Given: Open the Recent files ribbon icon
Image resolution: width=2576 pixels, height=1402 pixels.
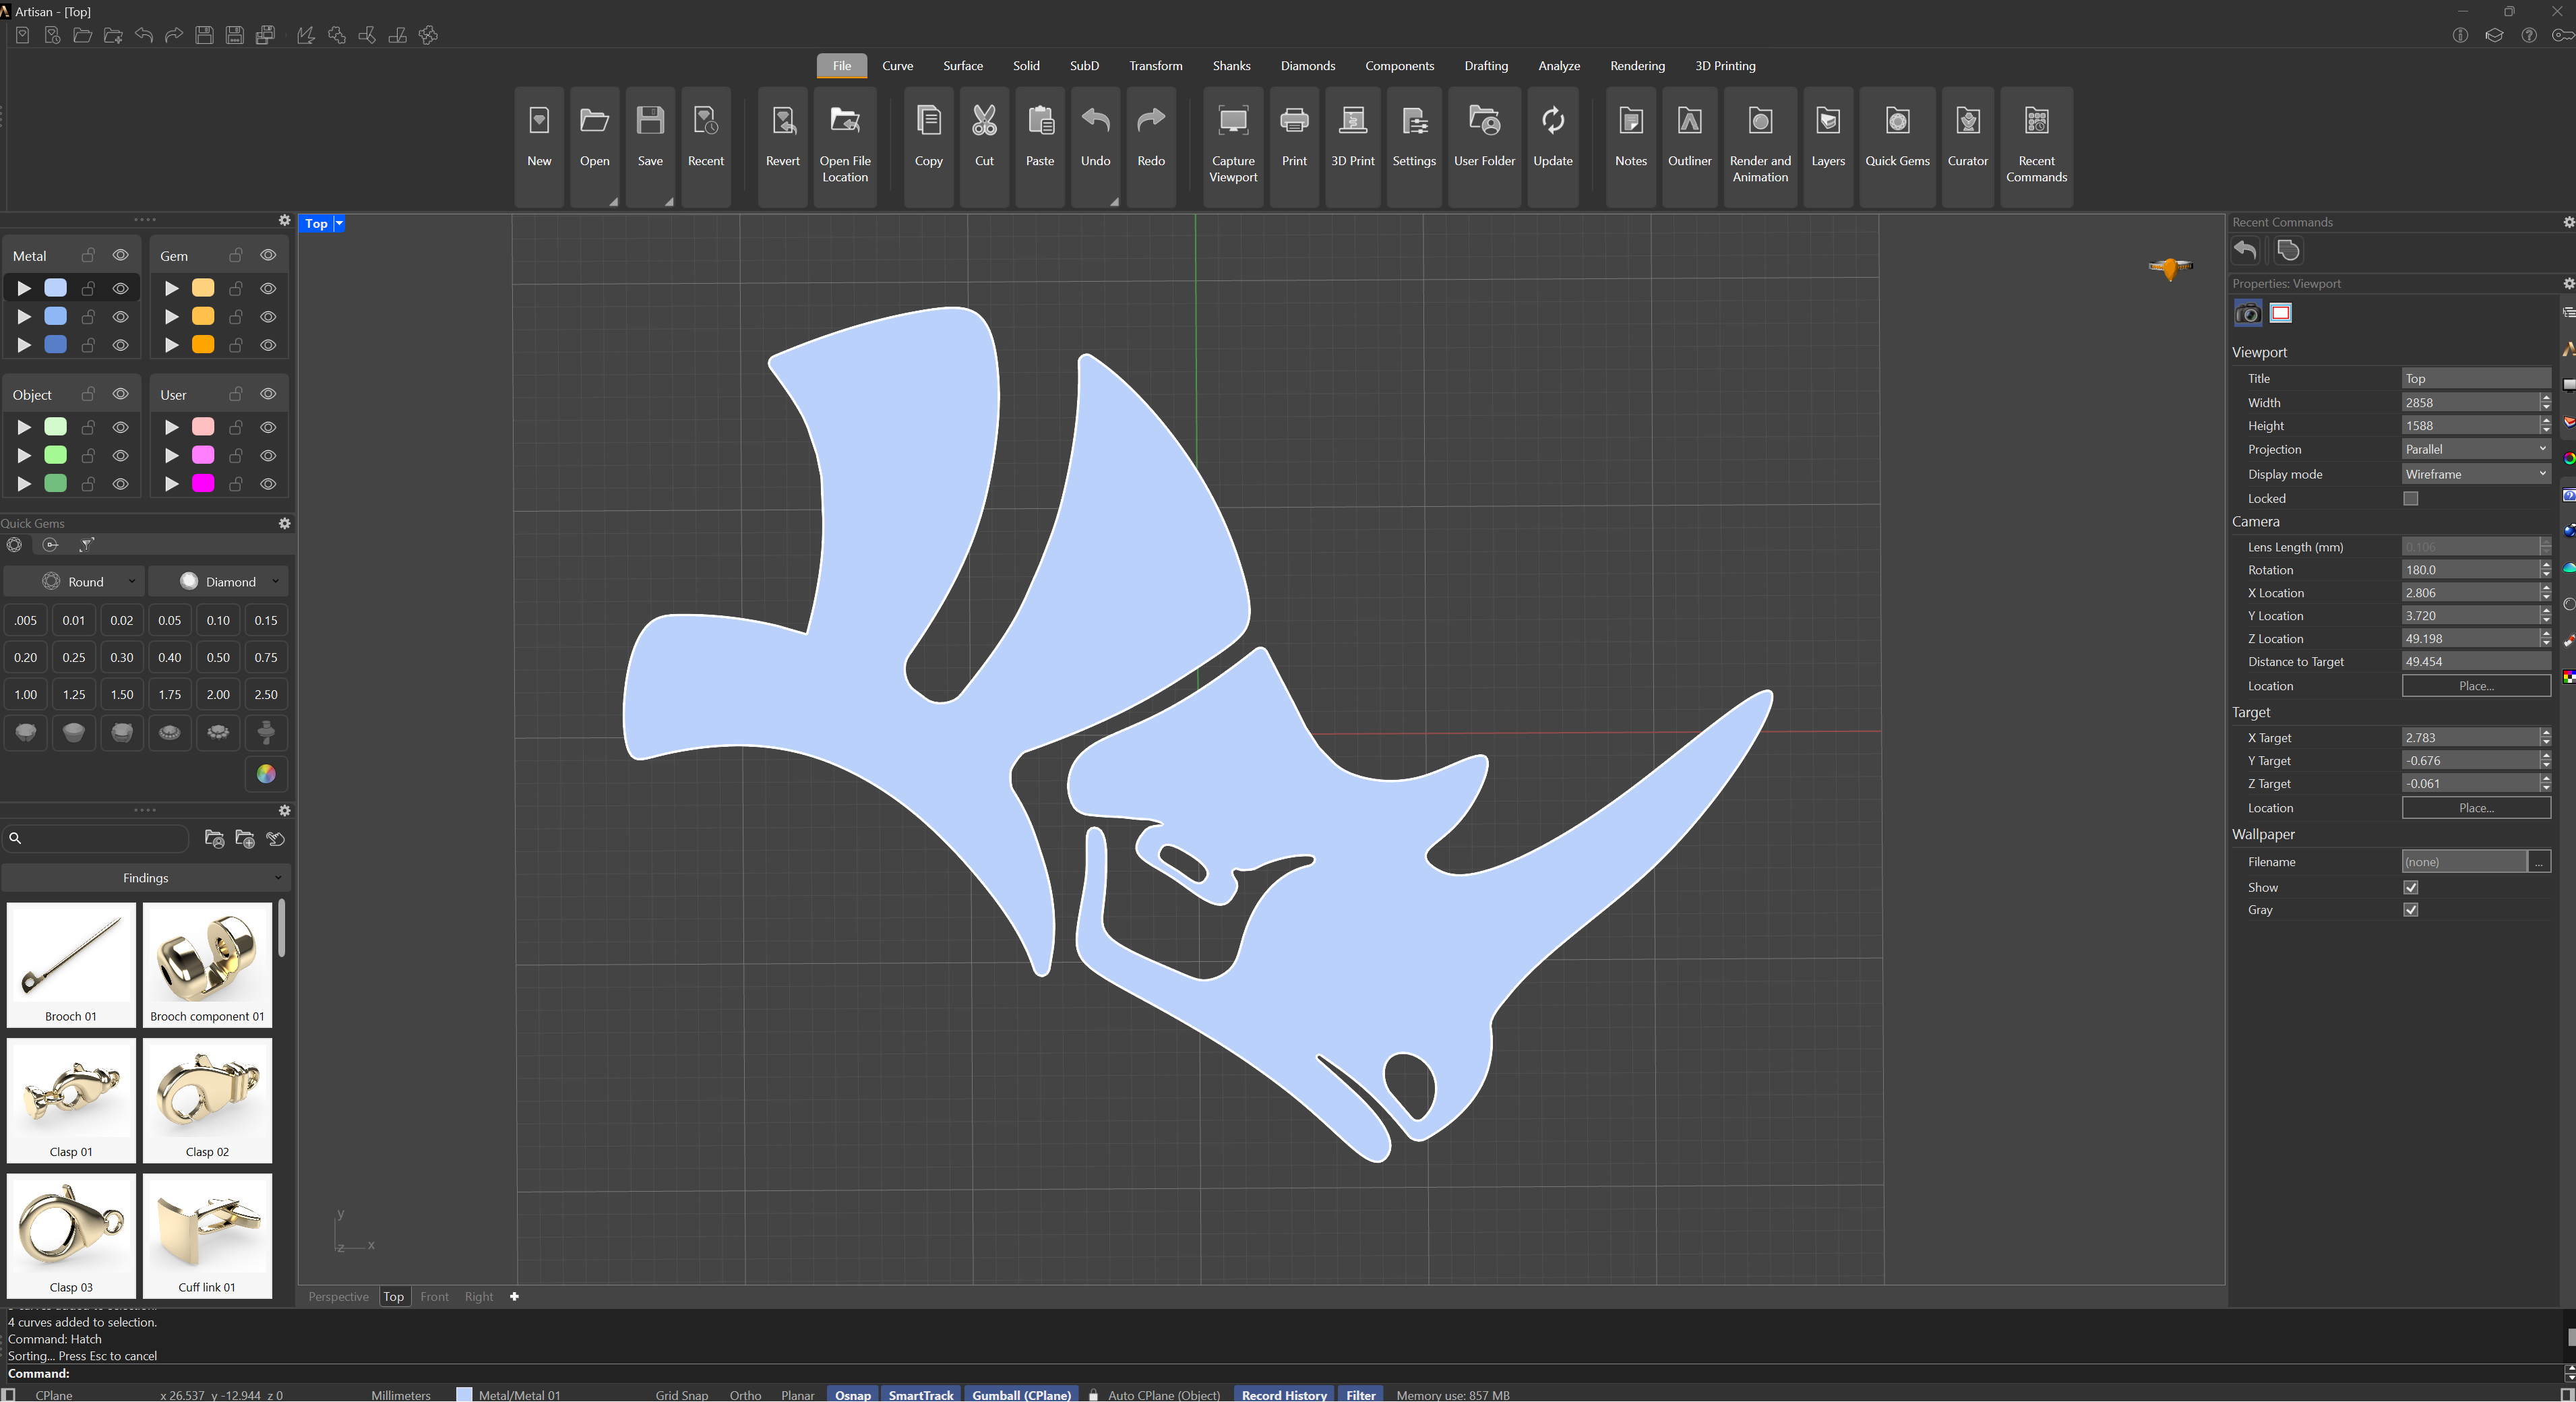Looking at the screenshot, I should pyautogui.click(x=706, y=122).
